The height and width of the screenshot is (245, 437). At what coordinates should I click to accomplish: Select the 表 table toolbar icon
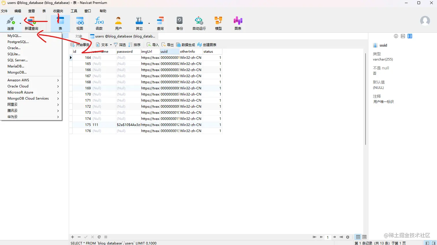coord(60,23)
